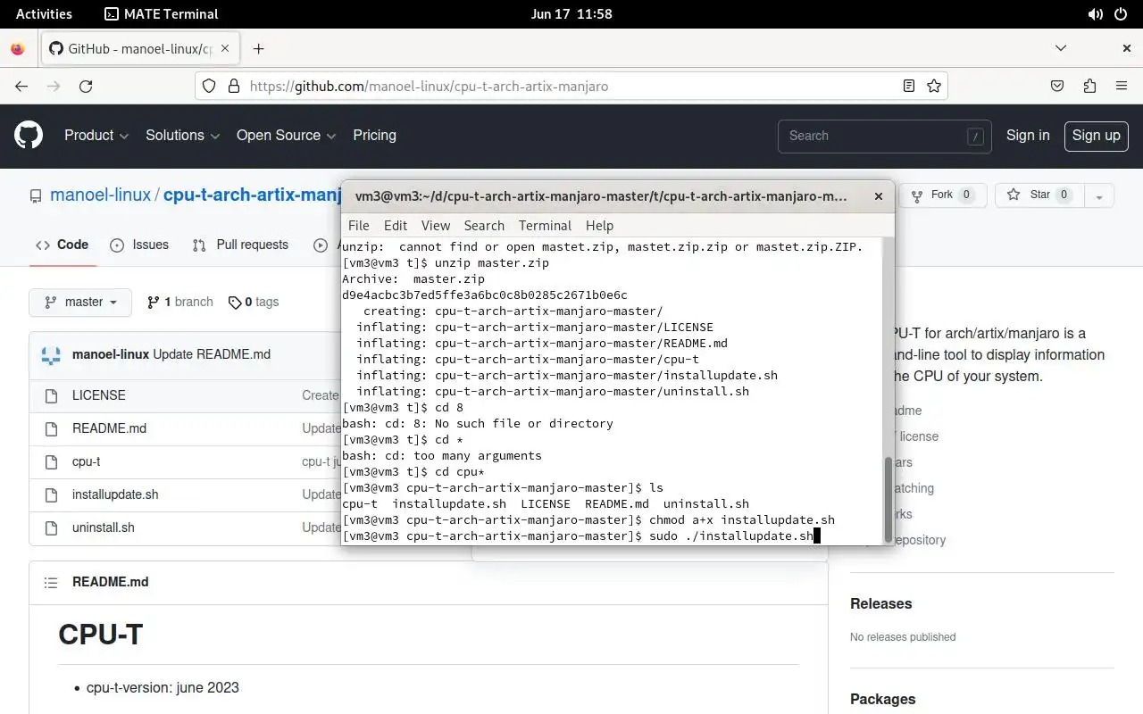
Task: Open the uninstall.sh file
Action: [x=104, y=527]
